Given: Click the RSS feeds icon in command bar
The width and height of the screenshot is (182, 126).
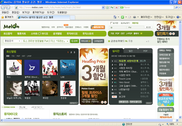Looking at the screenshot, I should click(x=123, y=17).
